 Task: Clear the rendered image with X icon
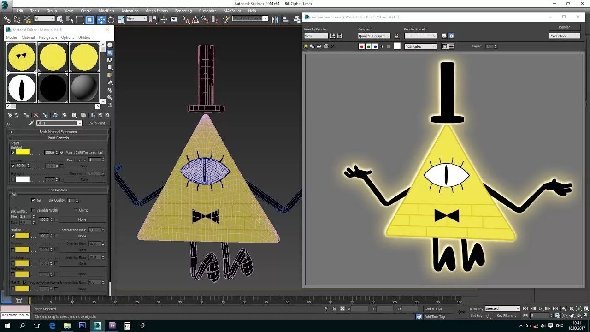(x=332, y=47)
